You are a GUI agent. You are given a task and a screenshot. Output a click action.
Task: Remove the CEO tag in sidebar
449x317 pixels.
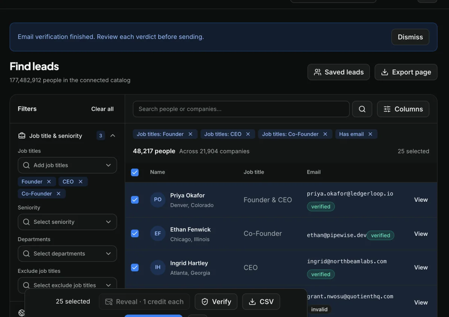point(80,182)
